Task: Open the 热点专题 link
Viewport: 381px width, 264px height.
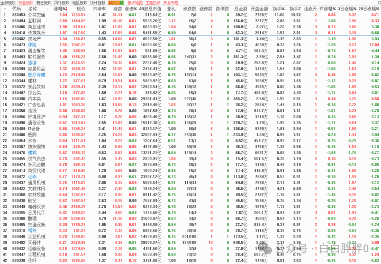Action: coord(171,3)
